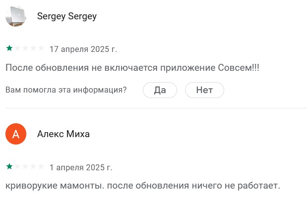
Task: Open the Sergey Sergey reviewer name
Action: pos(67,16)
